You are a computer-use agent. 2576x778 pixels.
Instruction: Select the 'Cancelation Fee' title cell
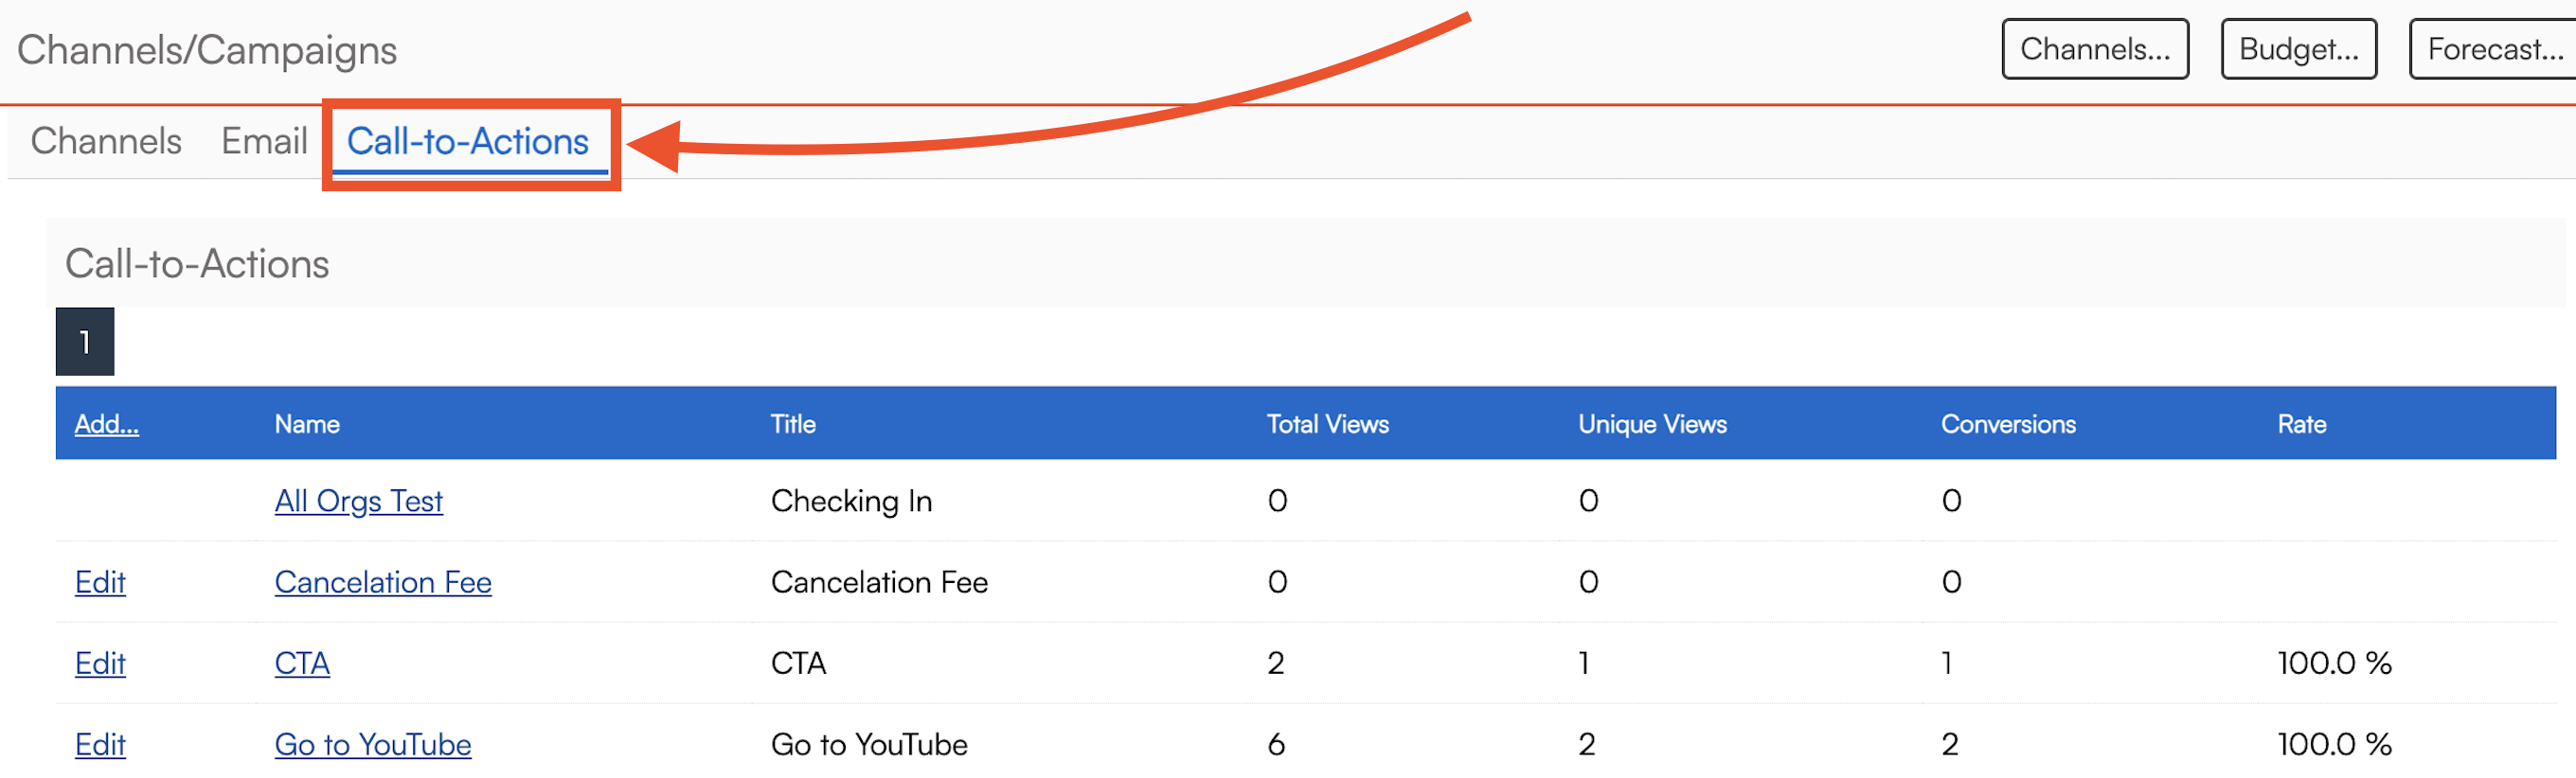(879, 582)
